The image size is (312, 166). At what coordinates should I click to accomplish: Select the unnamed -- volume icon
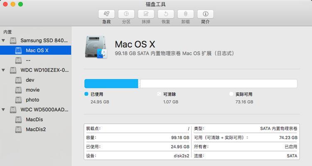pos(19,60)
